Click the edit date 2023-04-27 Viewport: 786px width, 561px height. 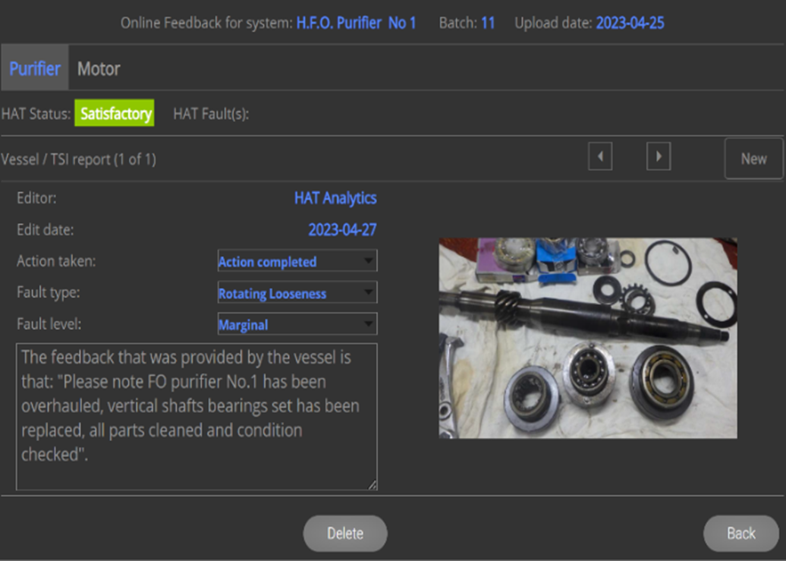(x=342, y=230)
